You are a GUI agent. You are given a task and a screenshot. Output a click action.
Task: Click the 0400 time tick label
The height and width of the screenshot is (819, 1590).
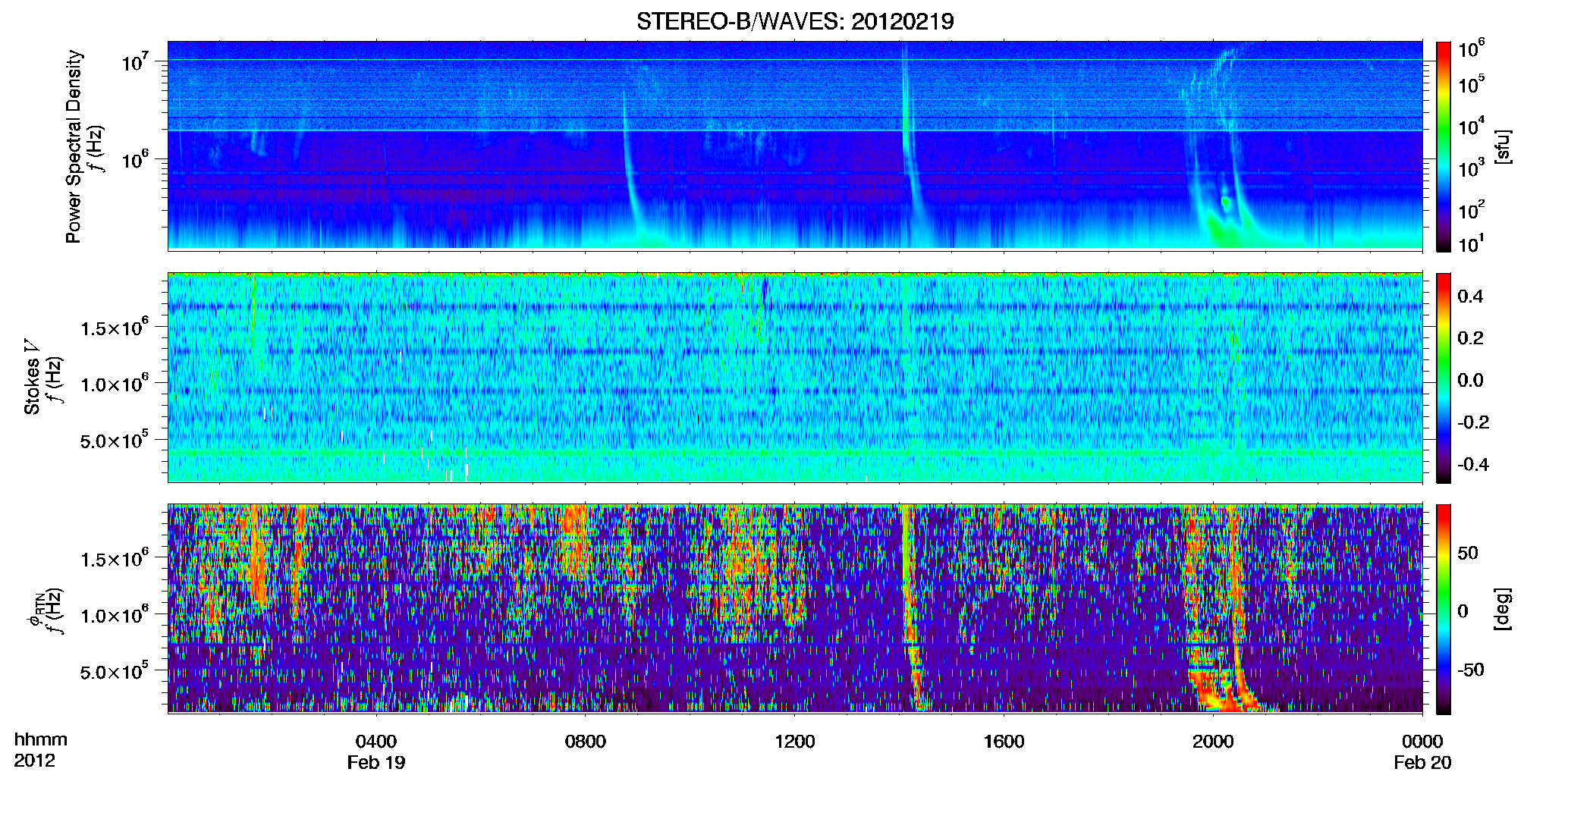(376, 742)
